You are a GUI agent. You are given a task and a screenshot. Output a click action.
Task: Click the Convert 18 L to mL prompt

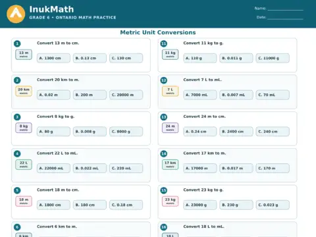(203, 226)
